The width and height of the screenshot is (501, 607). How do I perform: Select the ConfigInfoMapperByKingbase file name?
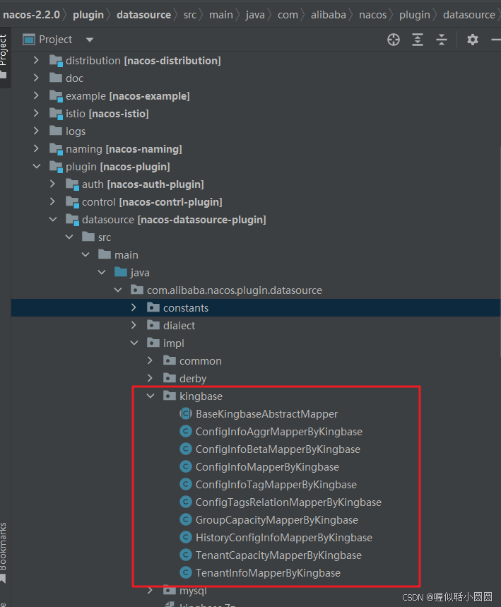pos(267,467)
